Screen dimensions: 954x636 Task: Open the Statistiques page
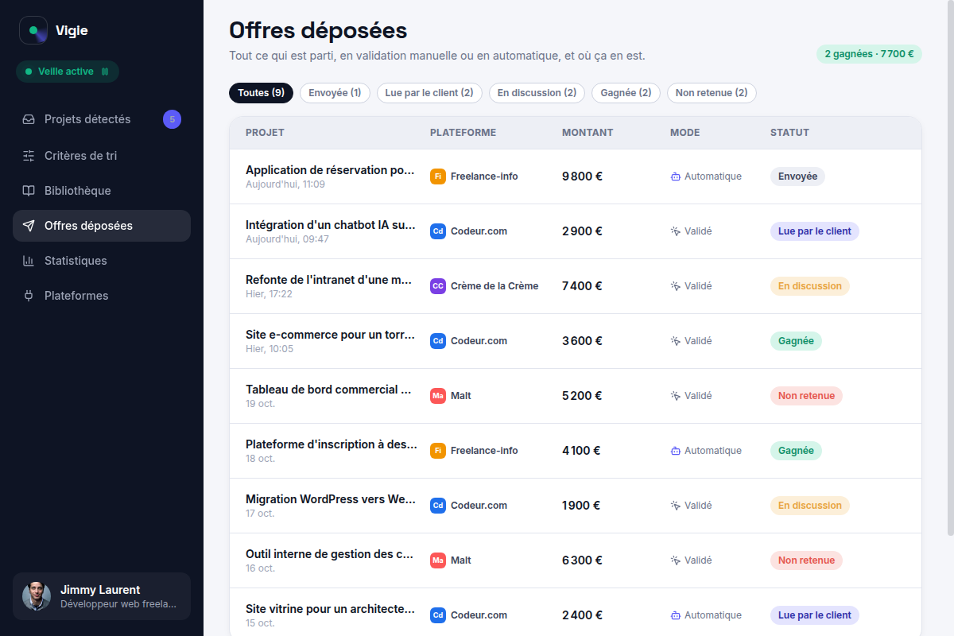point(102,261)
